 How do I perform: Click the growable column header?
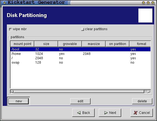[x=70, y=44]
